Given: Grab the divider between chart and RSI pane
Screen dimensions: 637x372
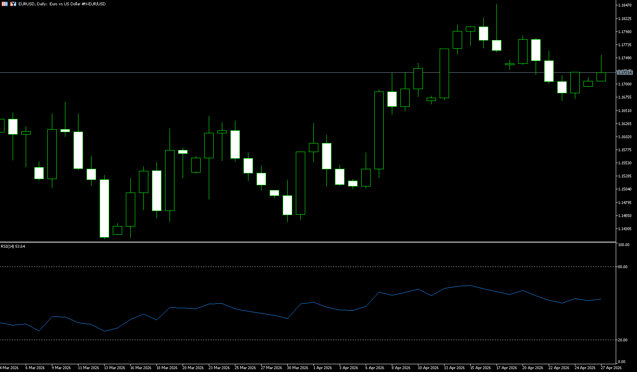Looking at the screenshot, I should [306, 242].
